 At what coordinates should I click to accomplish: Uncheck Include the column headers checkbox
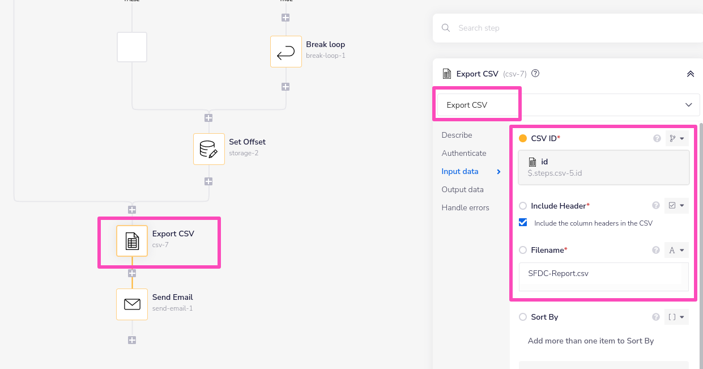[x=523, y=223]
